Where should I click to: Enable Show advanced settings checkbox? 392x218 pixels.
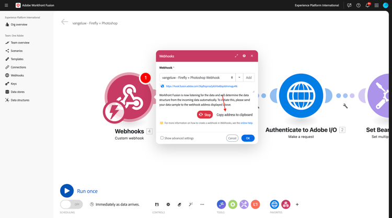pyautogui.click(x=162, y=138)
